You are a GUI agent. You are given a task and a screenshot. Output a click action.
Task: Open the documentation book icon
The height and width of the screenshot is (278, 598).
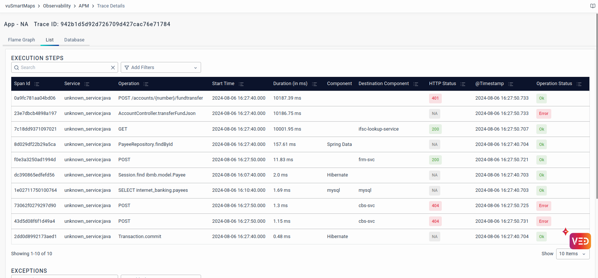coord(592,6)
